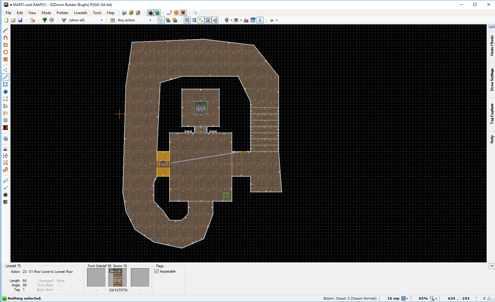Open Find and Replace magnifier tool

tap(5, 180)
